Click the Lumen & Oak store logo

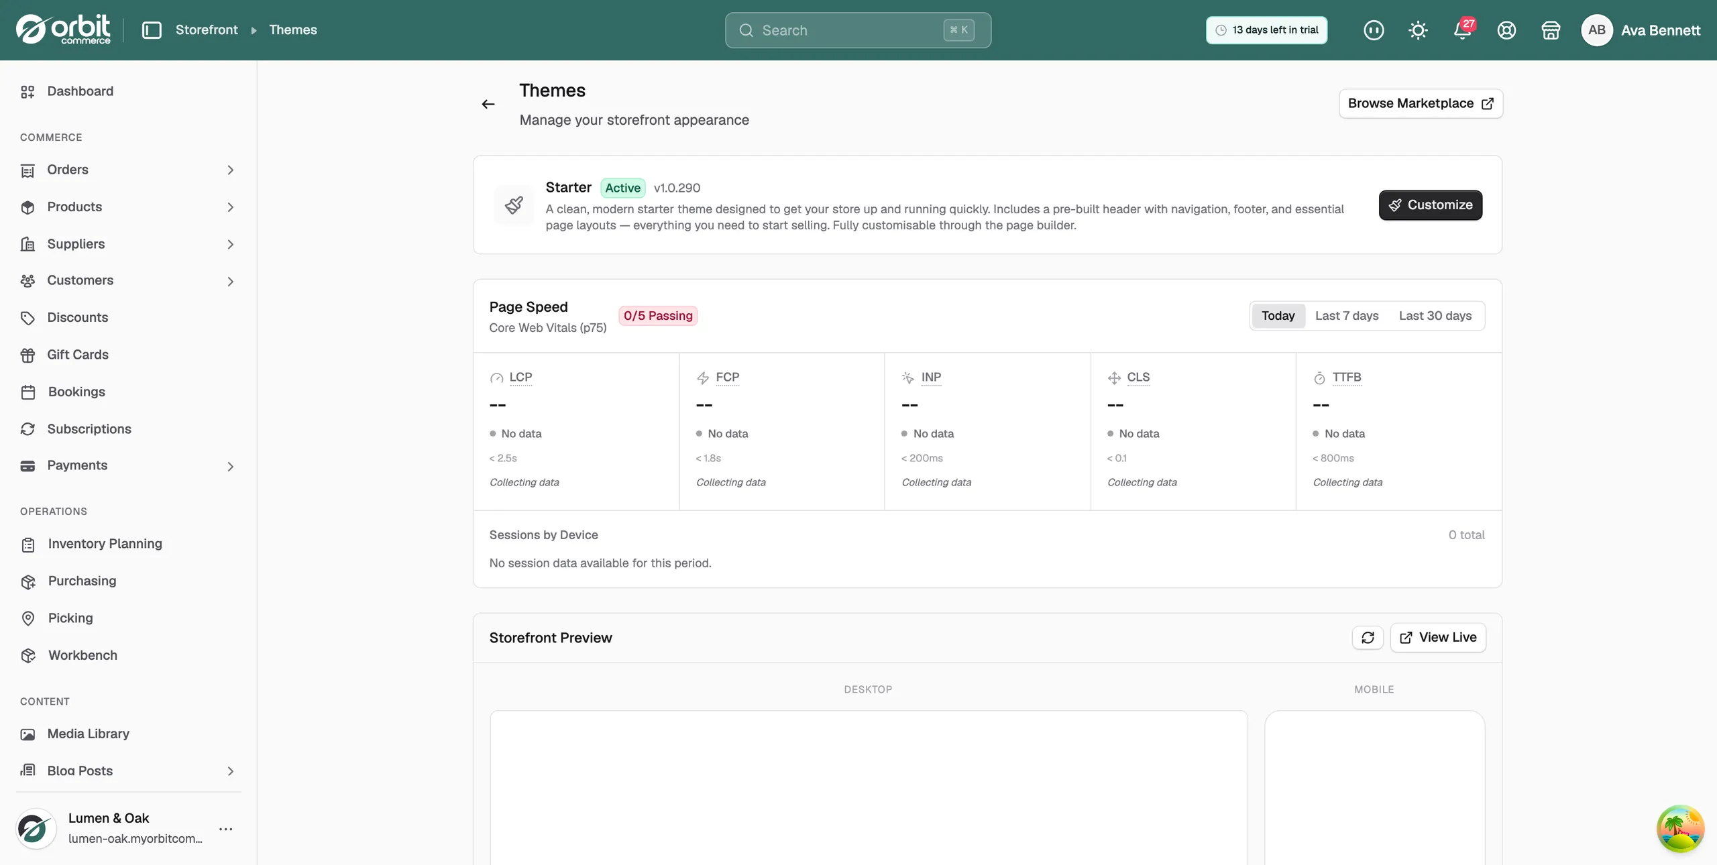point(36,829)
